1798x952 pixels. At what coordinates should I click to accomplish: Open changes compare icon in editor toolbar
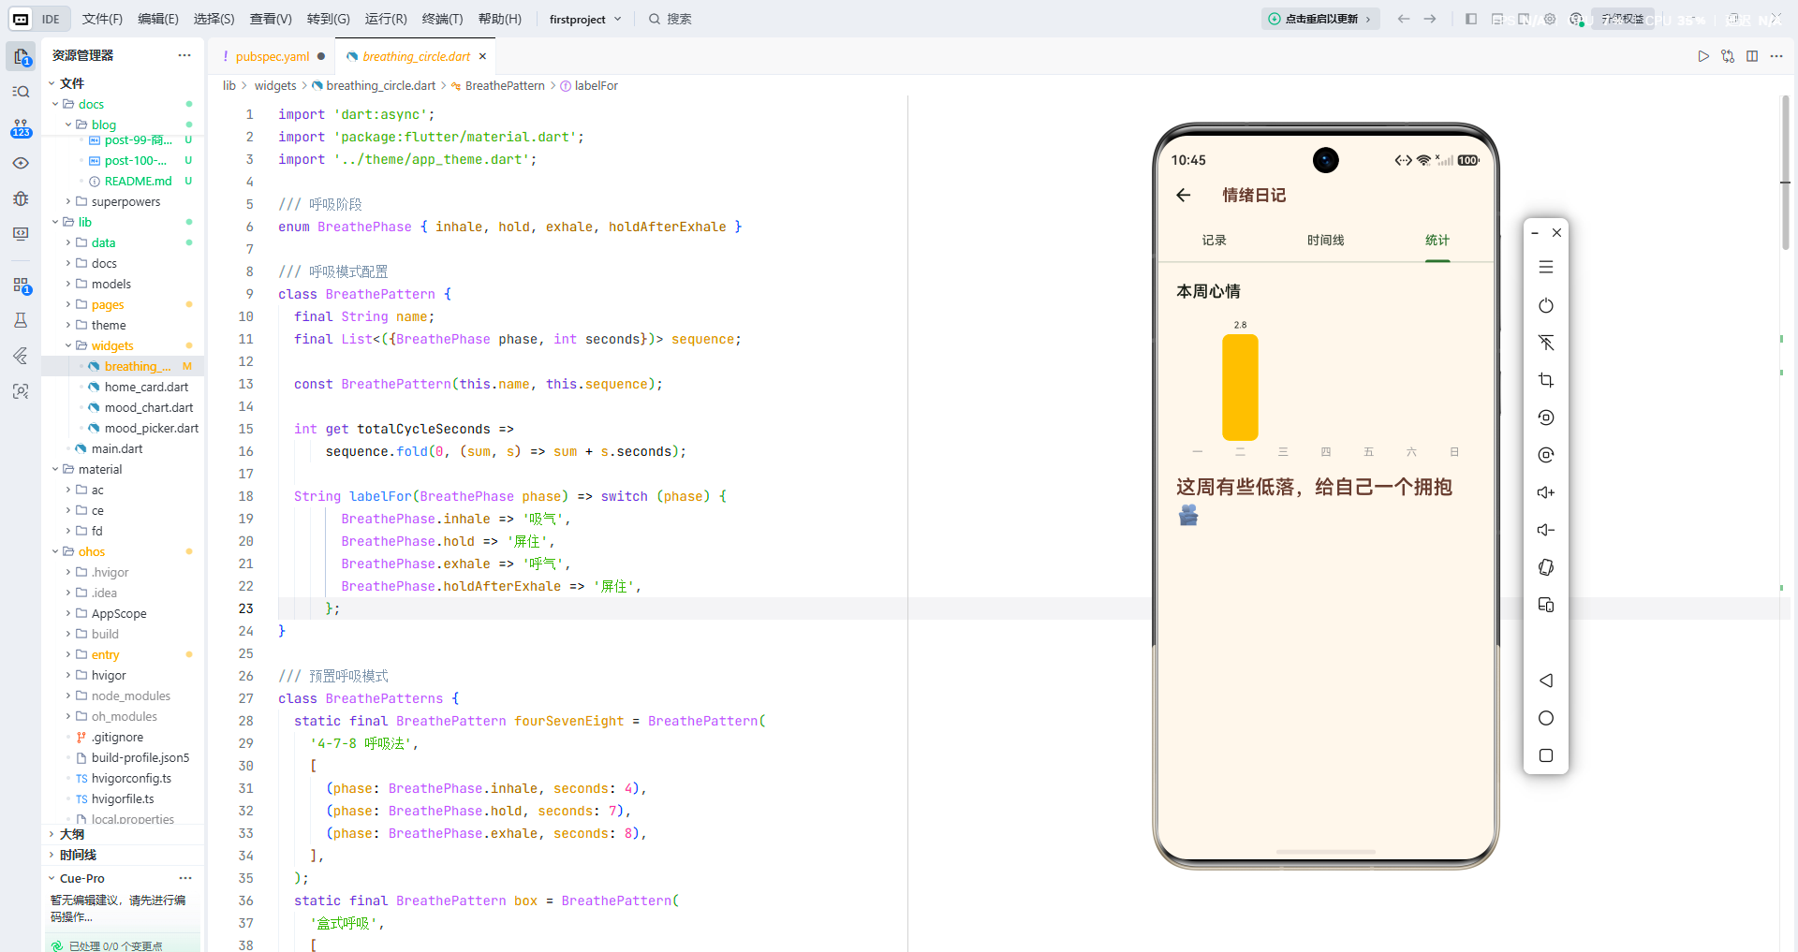(1728, 56)
